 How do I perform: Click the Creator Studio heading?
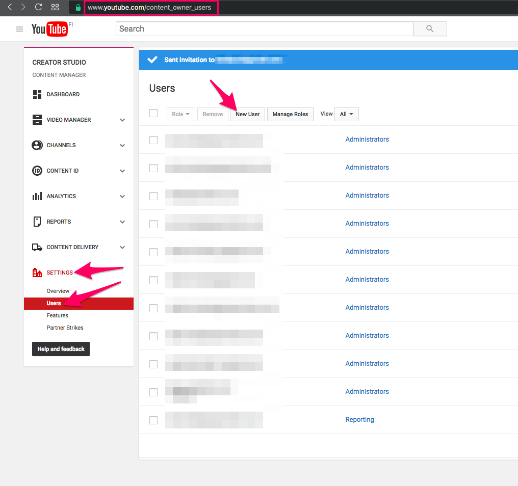(x=59, y=62)
